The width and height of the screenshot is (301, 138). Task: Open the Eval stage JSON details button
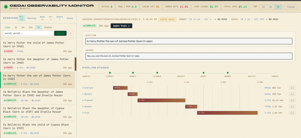pyautogui.click(x=292, y=113)
